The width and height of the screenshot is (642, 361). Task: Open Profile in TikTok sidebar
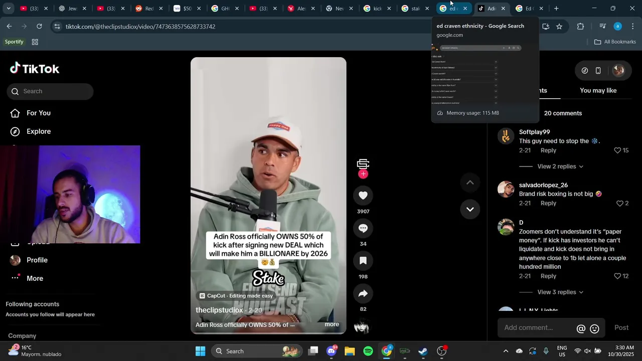[30, 260]
